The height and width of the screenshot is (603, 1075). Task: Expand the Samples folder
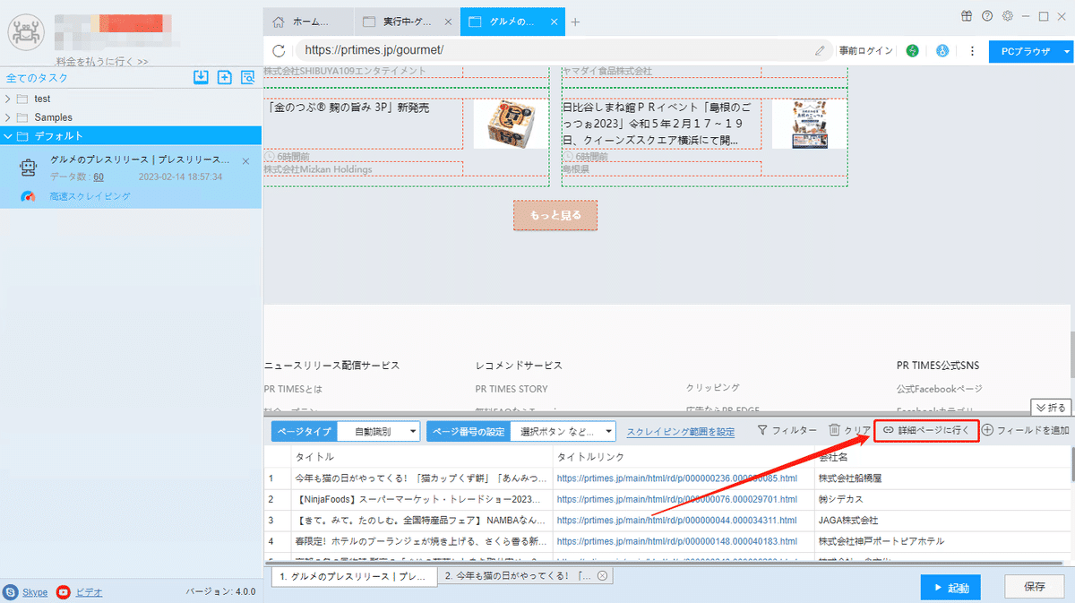tap(9, 117)
